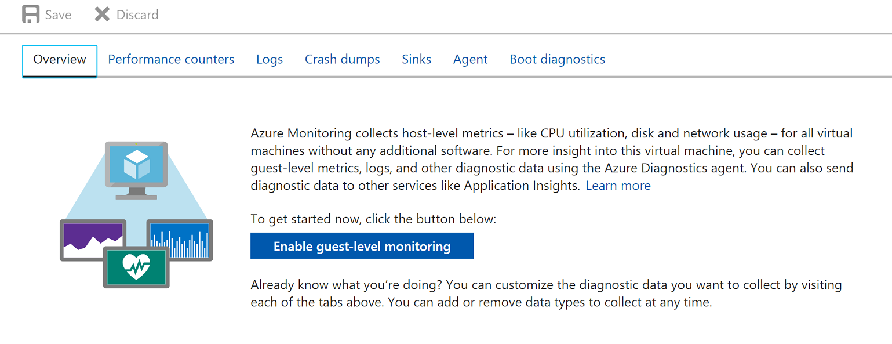Open the Logs tab
The width and height of the screenshot is (892, 344).
tap(270, 59)
